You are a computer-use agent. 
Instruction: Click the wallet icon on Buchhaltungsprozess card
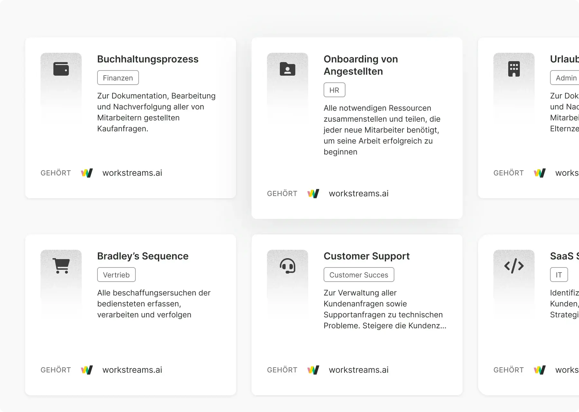click(61, 69)
